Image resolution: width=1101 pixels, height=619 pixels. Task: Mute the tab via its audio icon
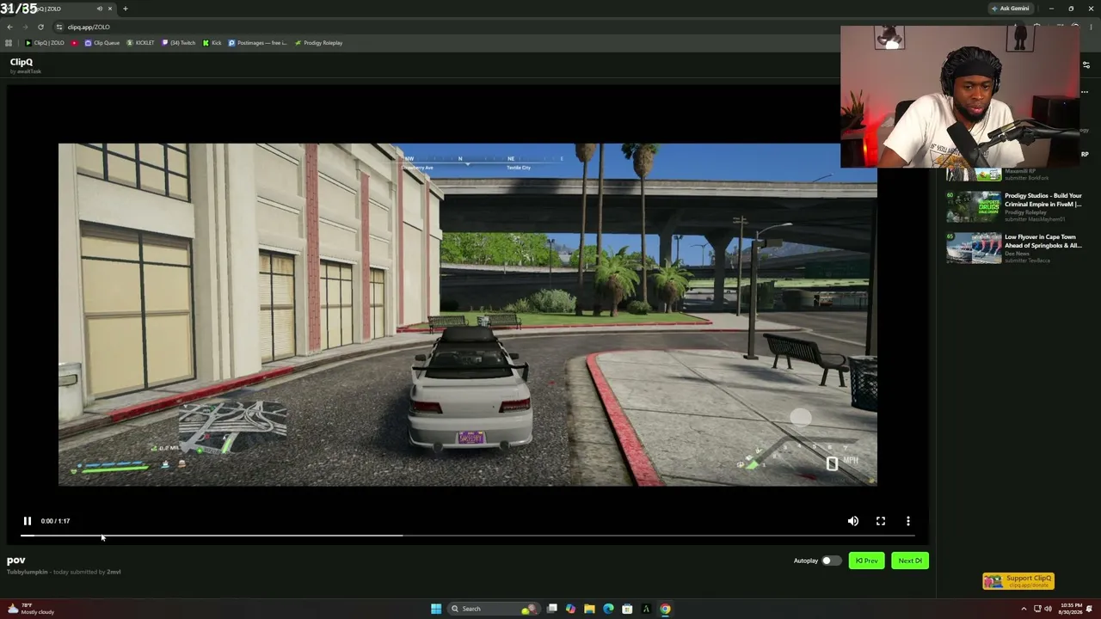100,9
